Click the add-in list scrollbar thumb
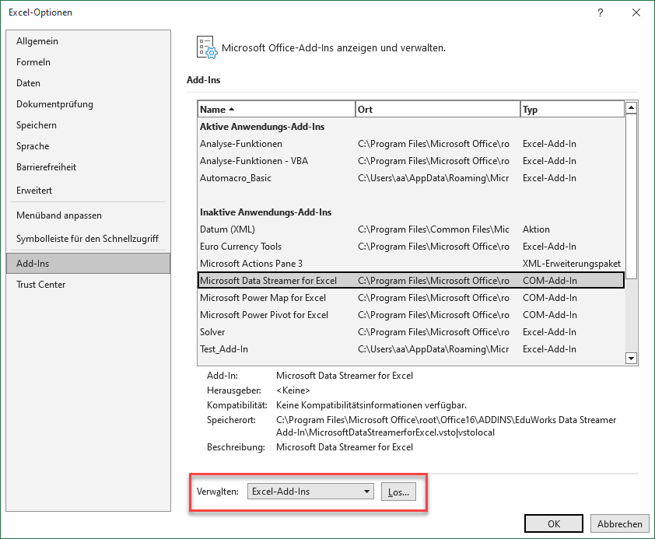Screen dimensions: 655x539 coord(631,196)
